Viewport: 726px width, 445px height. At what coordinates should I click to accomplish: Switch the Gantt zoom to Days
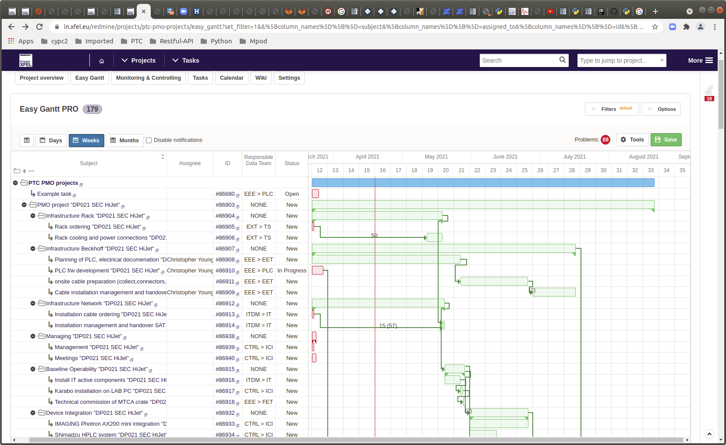(x=51, y=140)
